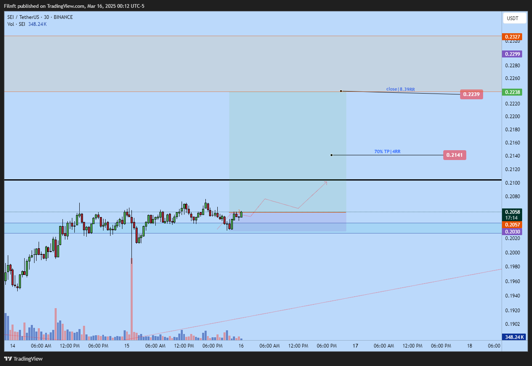Click the current price label 0.2058
Viewport: 532px width, 366px height.
coord(512,212)
